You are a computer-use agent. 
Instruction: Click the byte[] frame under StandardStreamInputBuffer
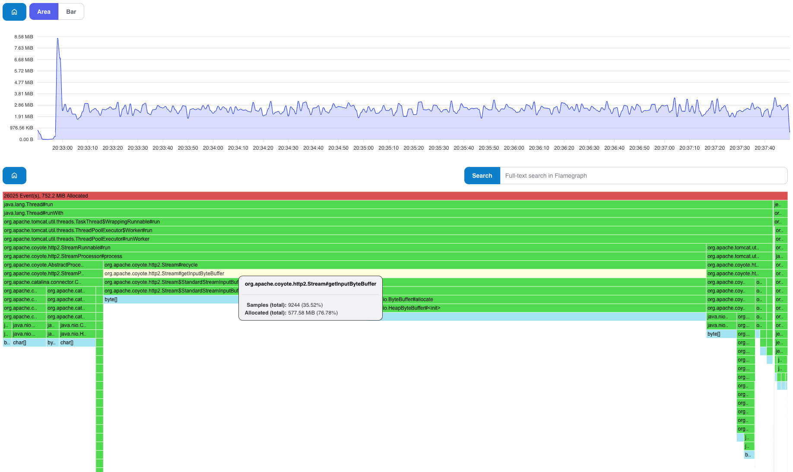(x=171, y=299)
